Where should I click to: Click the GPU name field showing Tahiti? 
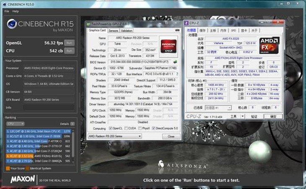pyautogui.click(x=117, y=44)
